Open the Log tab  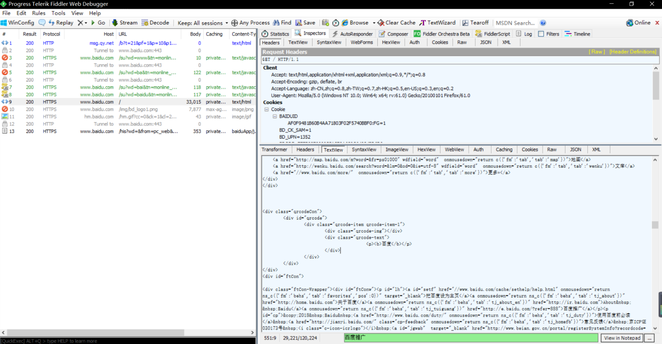524,34
